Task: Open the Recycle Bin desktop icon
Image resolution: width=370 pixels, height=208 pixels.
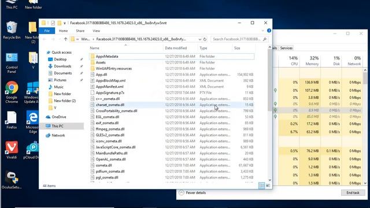Action: click(x=12, y=30)
